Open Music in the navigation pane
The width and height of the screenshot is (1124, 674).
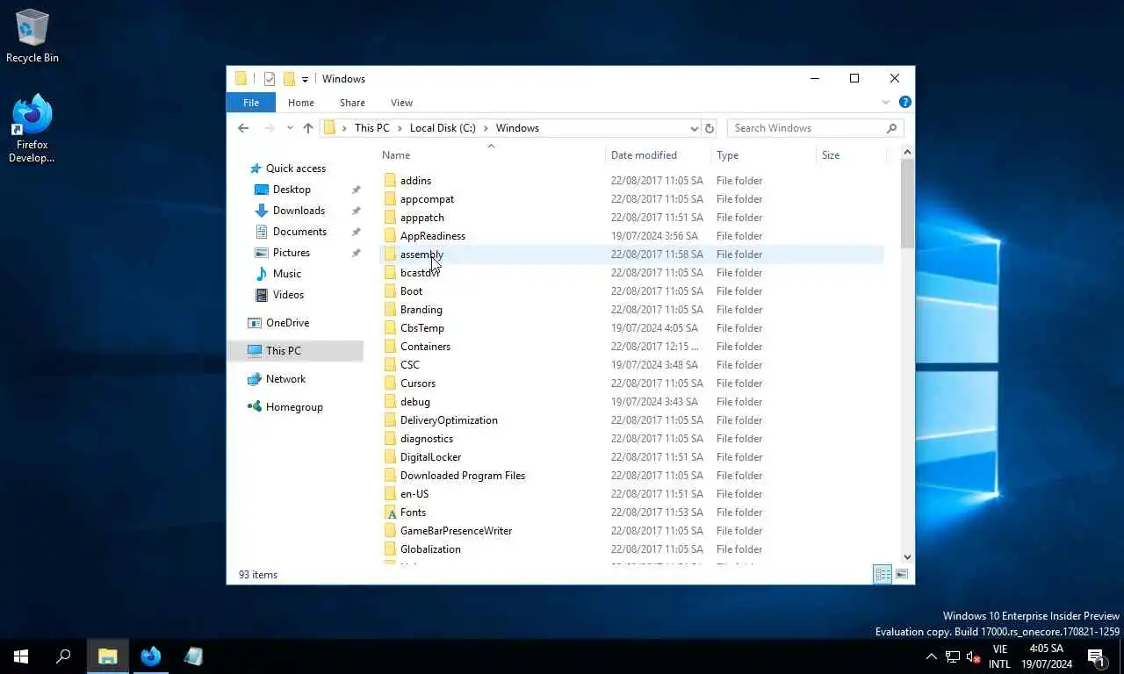tap(286, 274)
